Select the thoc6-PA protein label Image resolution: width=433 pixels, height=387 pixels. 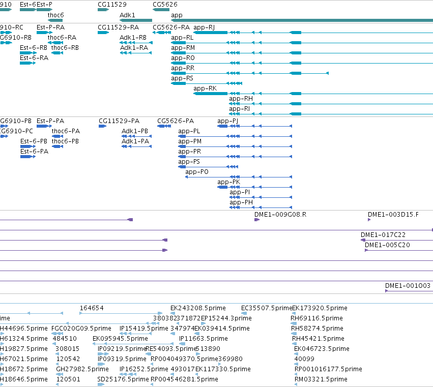pyautogui.click(x=66, y=131)
